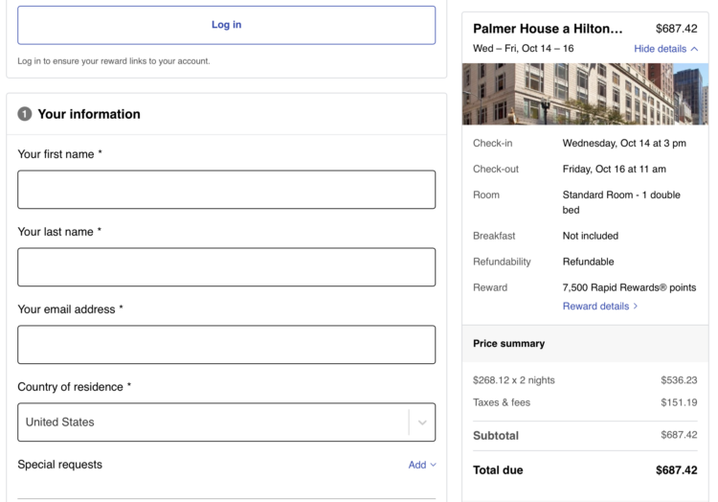Focus the Your first name field
718x502 pixels.
(x=226, y=190)
